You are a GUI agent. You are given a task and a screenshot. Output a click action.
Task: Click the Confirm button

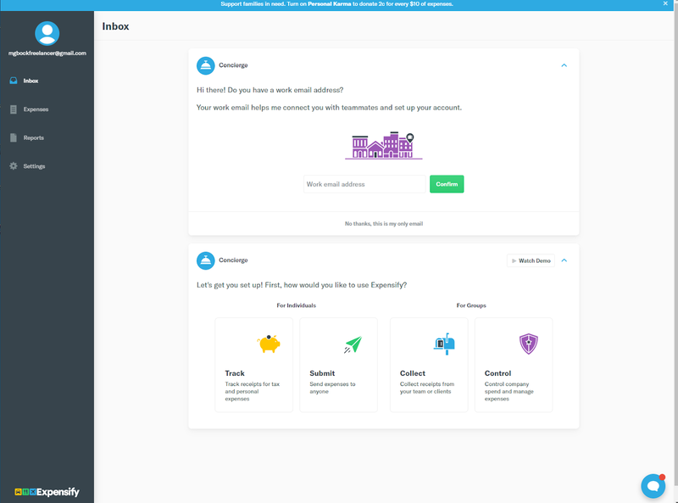coord(447,184)
